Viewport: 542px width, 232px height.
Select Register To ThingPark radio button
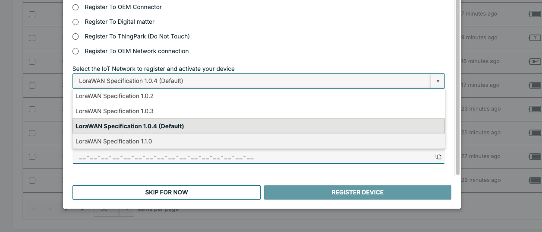(x=76, y=37)
